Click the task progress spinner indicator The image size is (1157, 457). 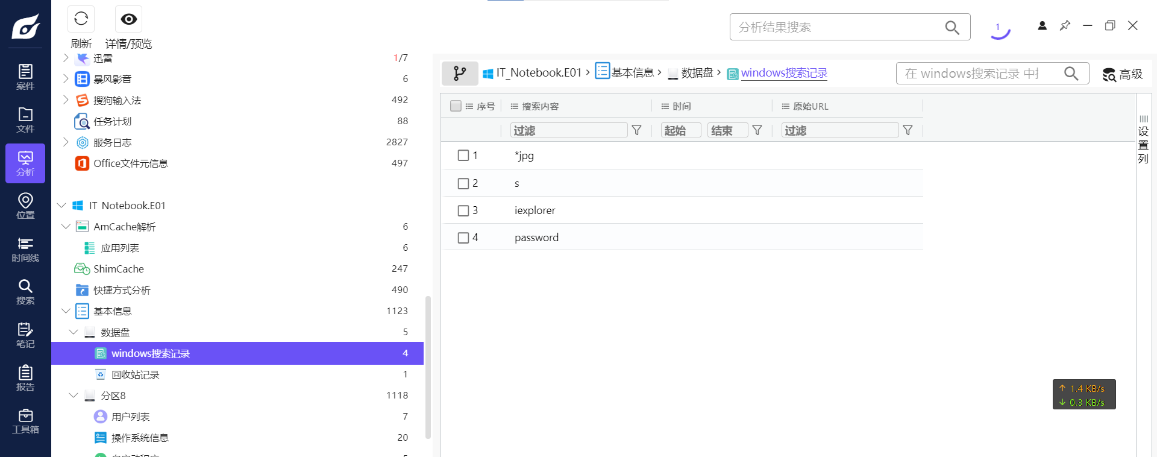tap(1000, 29)
